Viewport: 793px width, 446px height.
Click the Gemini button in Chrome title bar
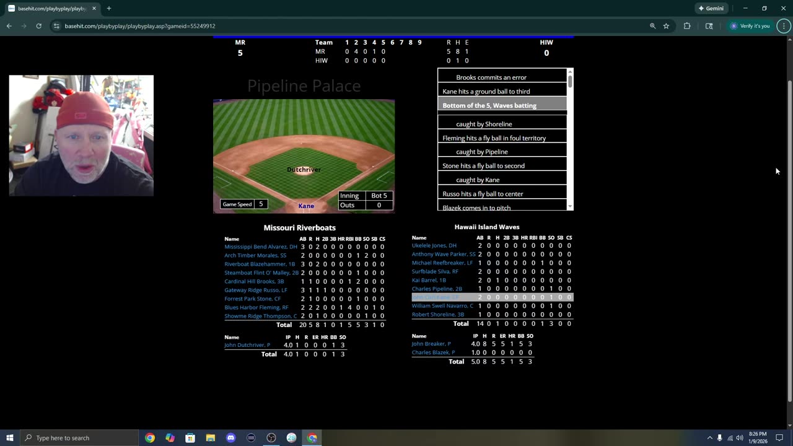click(x=711, y=9)
